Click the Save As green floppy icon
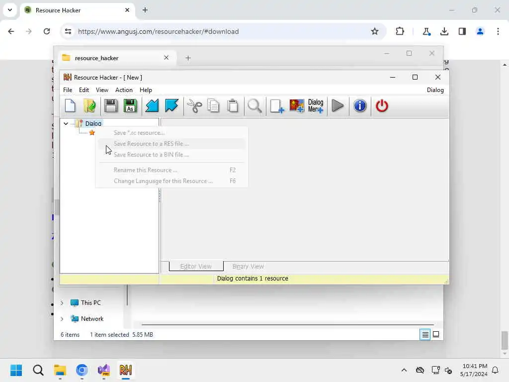509x382 pixels. [x=130, y=106]
